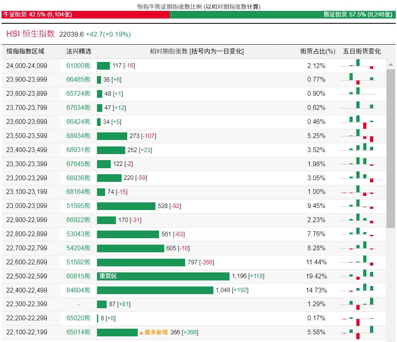Click the range cell 22,100-22,199
Image resolution: width=397 pixels, height=342 pixels.
27,332
